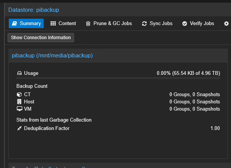Click the Prune & GC Jobs trash icon

click(88, 24)
